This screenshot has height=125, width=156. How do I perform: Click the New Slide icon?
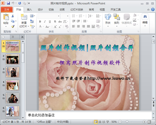24,17
